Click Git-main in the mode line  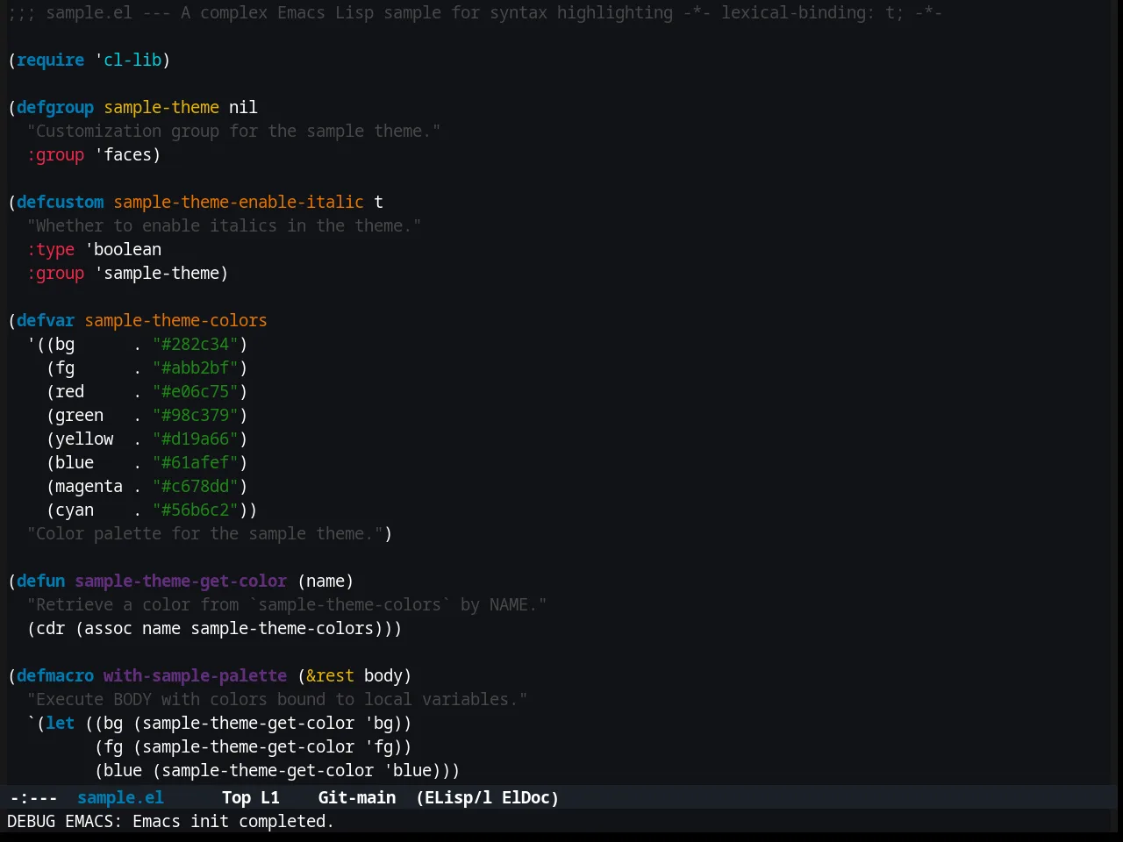click(356, 797)
